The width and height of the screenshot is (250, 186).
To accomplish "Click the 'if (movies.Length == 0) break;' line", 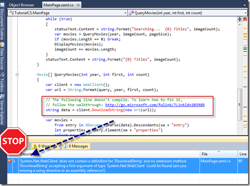I will click(x=87, y=39).
